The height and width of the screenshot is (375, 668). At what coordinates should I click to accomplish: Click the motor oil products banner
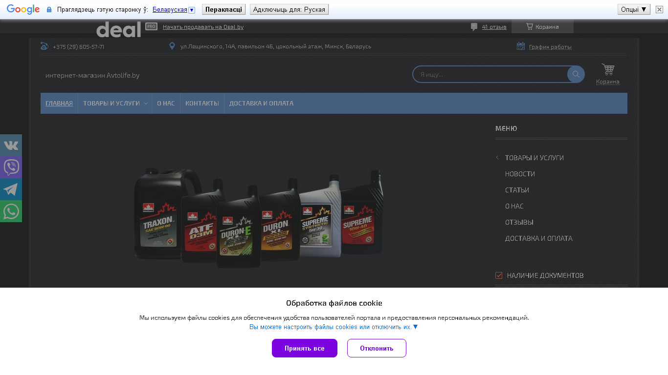[x=259, y=217]
